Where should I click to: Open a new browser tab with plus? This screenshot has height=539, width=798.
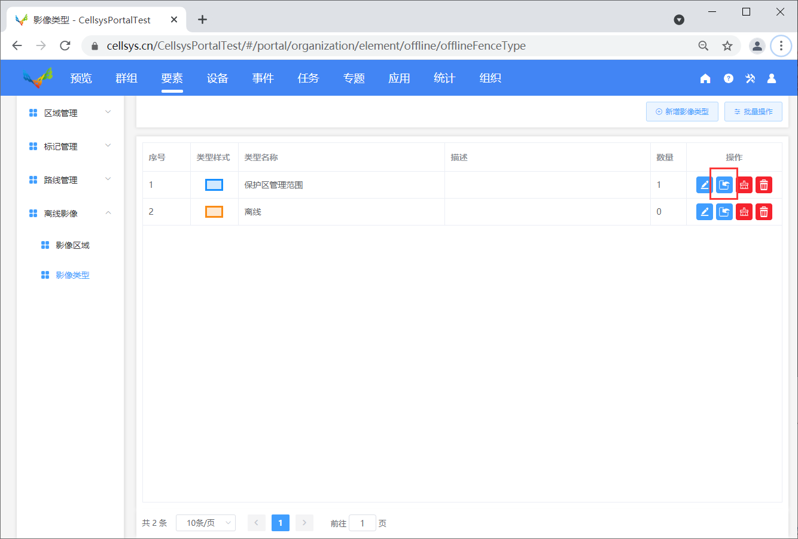pyautogui.click(x=202, y=20)
